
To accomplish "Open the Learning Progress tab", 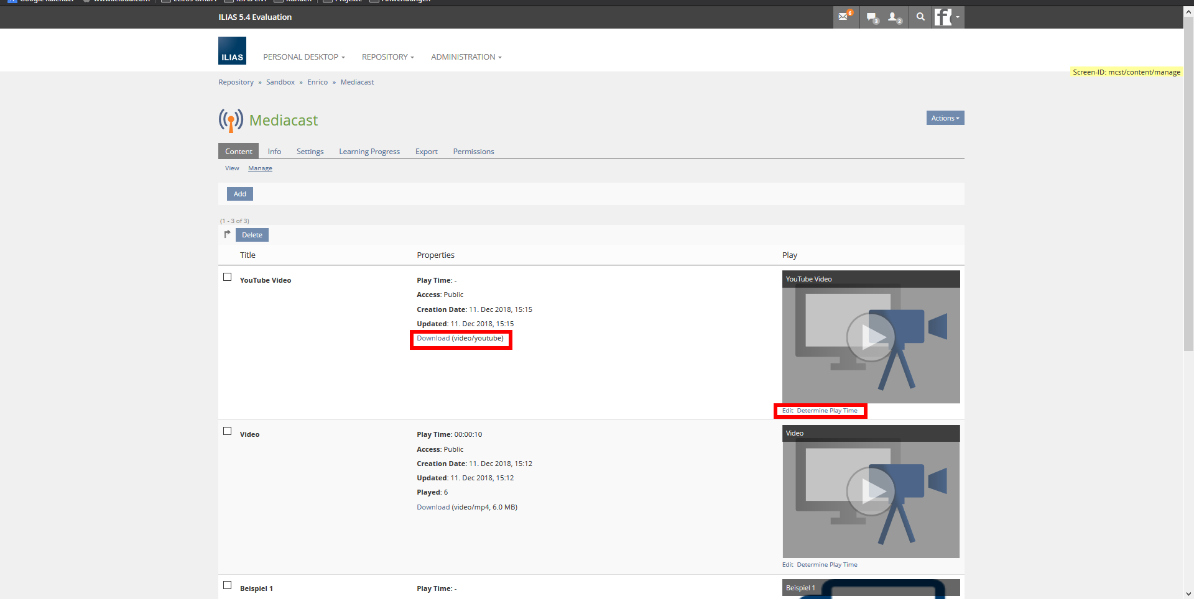I will coord(369,152).
